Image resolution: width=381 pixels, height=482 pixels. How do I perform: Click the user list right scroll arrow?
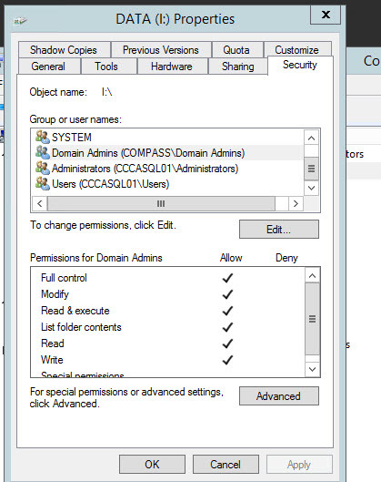296,203
